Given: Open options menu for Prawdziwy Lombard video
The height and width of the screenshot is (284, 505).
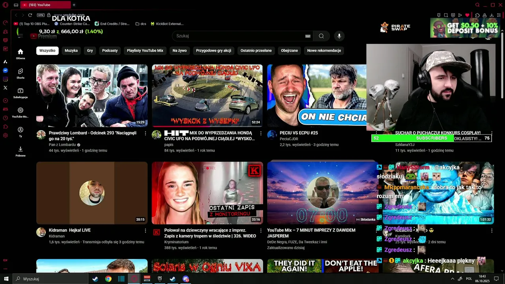Looking at the screenshot, I should (145, 133).
